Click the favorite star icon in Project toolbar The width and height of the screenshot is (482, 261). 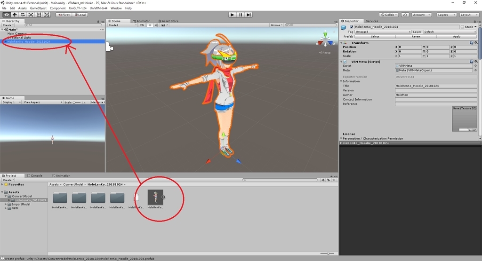point(334,180)
